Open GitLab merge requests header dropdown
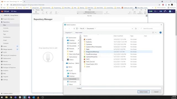Image resolution: width=177 pixels, height=99 pixels. tap(156, 11)
